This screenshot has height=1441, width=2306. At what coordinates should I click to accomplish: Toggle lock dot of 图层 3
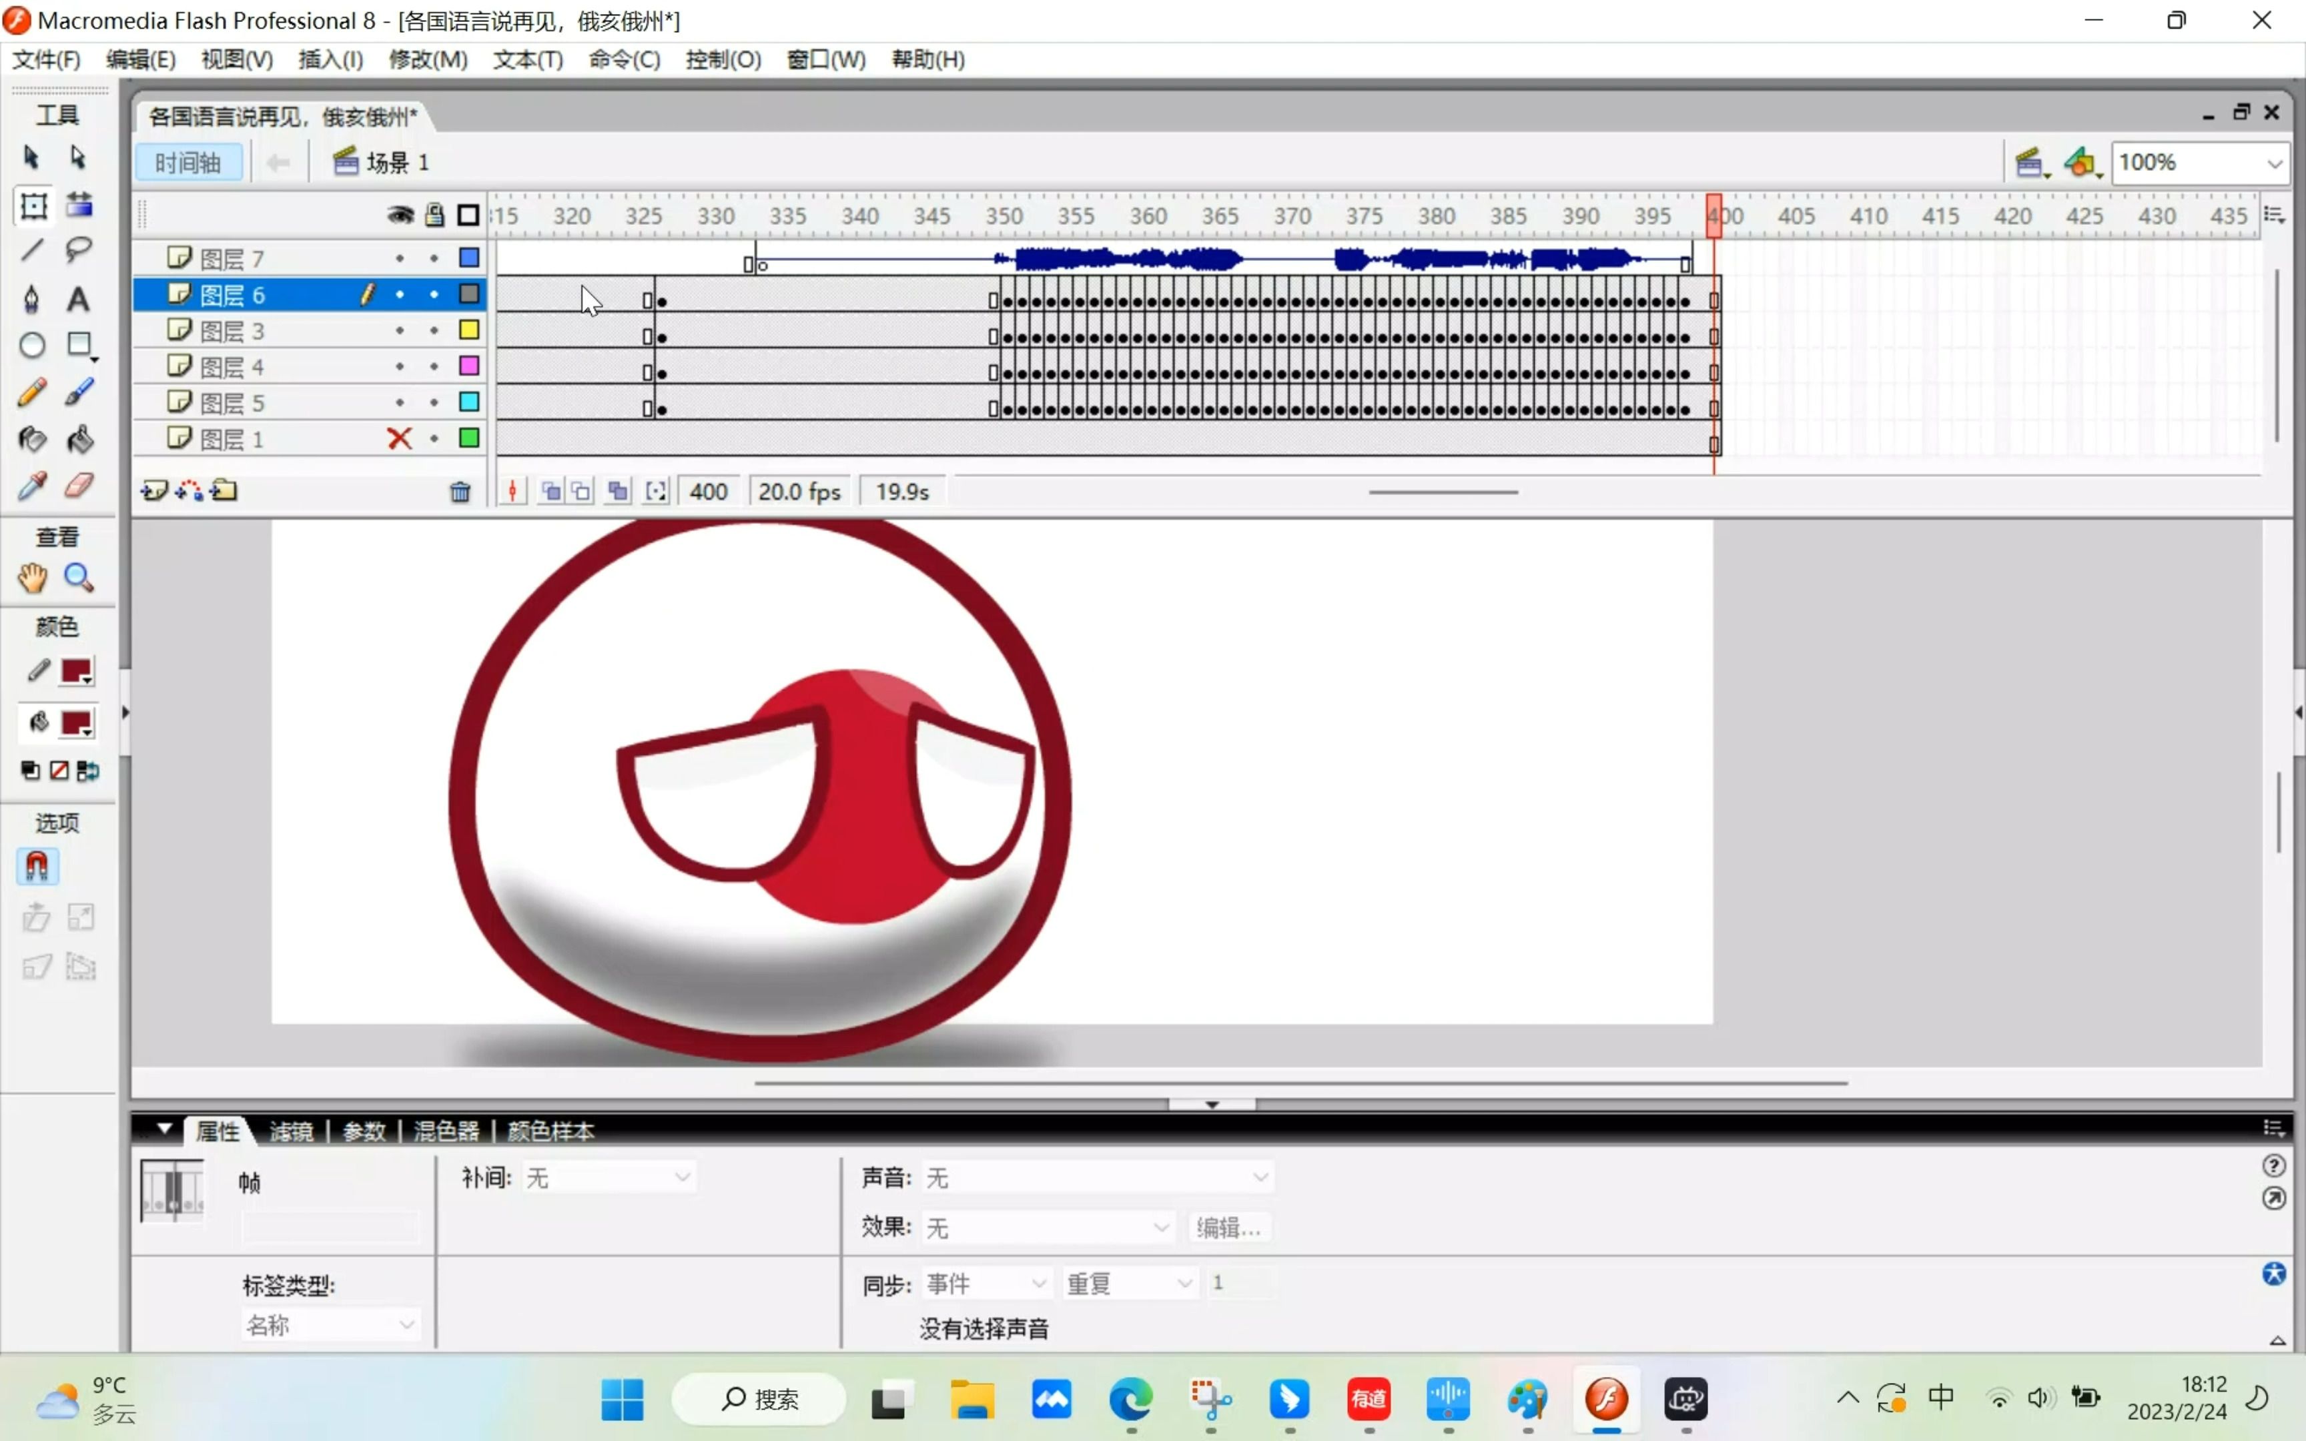(x=434, y=331)
